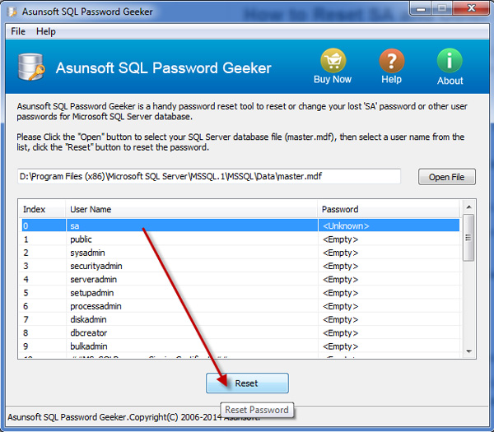Select the dbcreator user row

point(240,332)
